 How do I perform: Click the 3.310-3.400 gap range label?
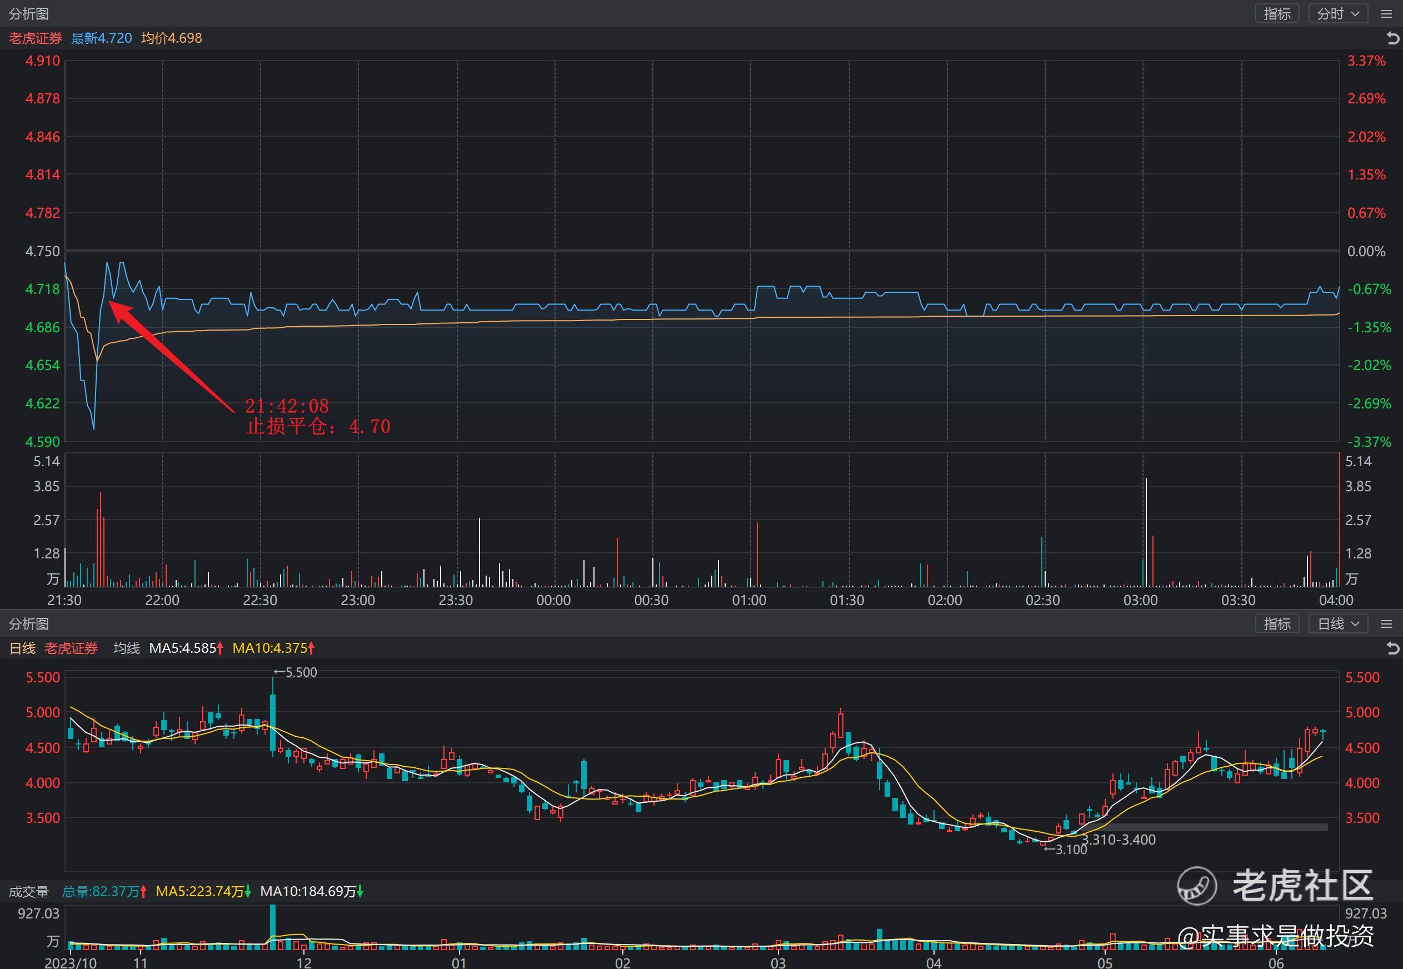tap(1119, 840)
